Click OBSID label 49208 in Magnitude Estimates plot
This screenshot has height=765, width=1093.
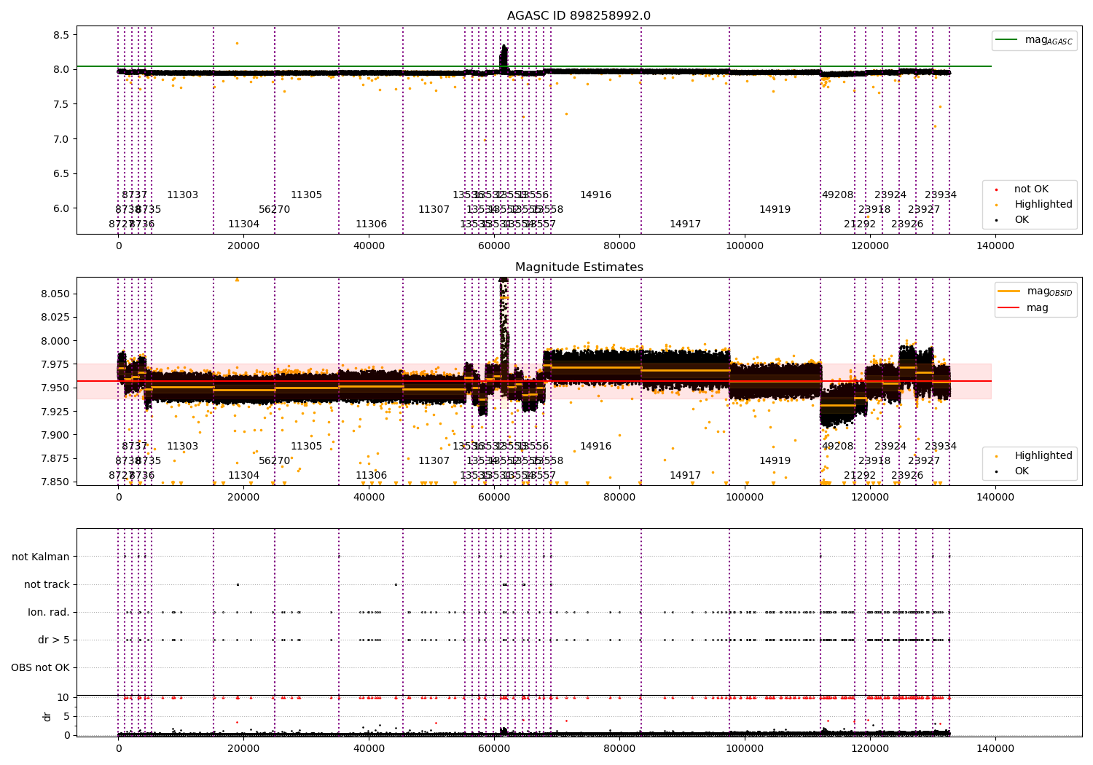(x=837, y=447)
